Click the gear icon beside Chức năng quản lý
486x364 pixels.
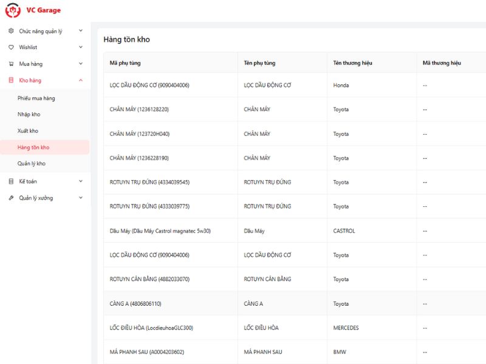[x=11, y=31]
